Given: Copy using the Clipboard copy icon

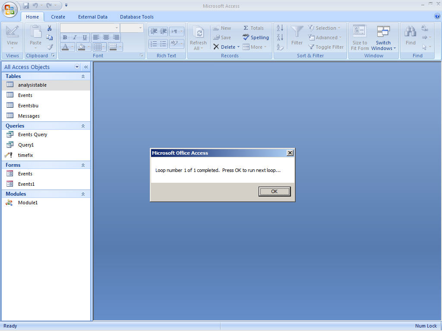Looking at the screenshot, I should tap(50, 37).
